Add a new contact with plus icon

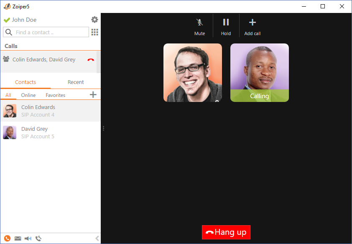(93, 95)
